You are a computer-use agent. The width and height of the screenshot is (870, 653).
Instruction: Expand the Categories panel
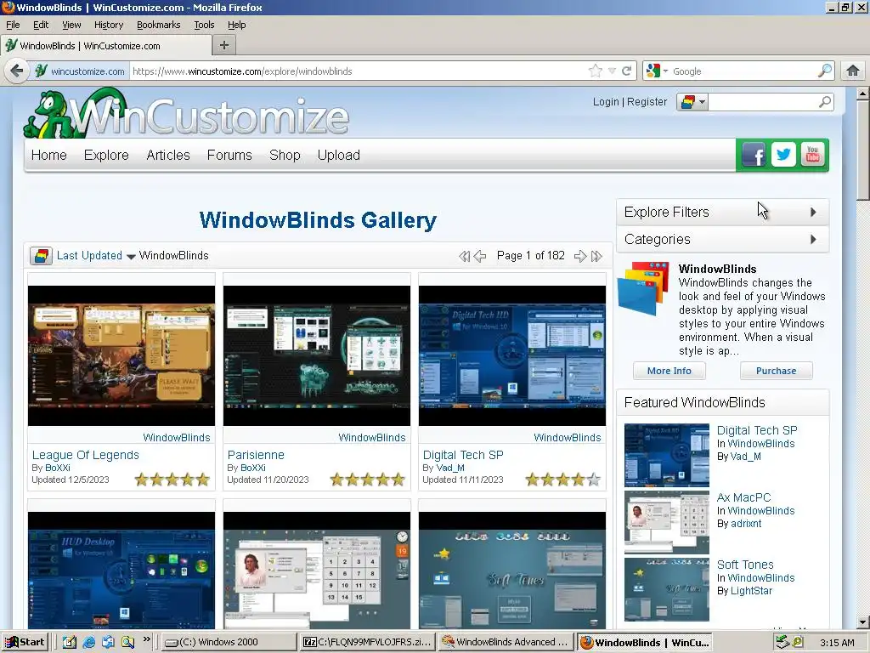pyautogui.click(x=722, y=239)
